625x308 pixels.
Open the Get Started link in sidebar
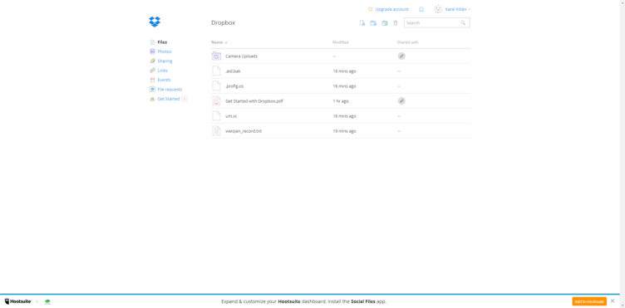tap(169, 99)
